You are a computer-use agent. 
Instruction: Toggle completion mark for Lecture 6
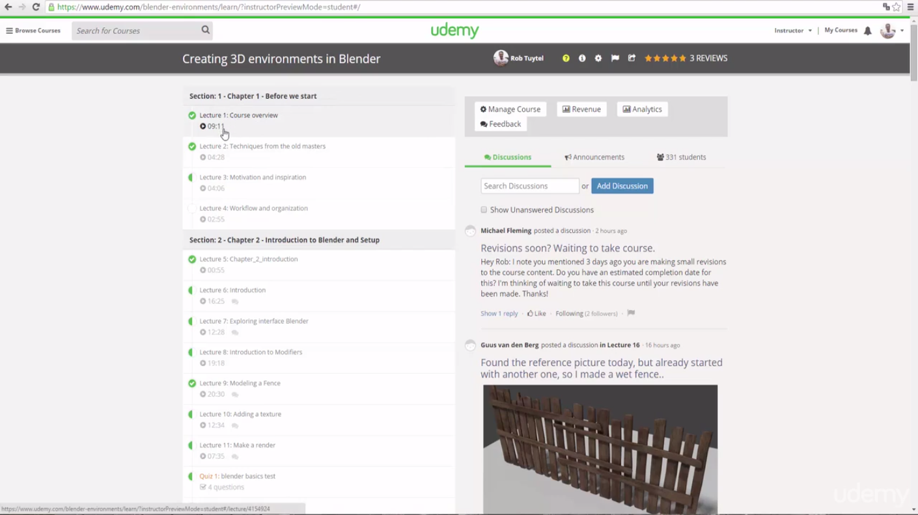192,291
